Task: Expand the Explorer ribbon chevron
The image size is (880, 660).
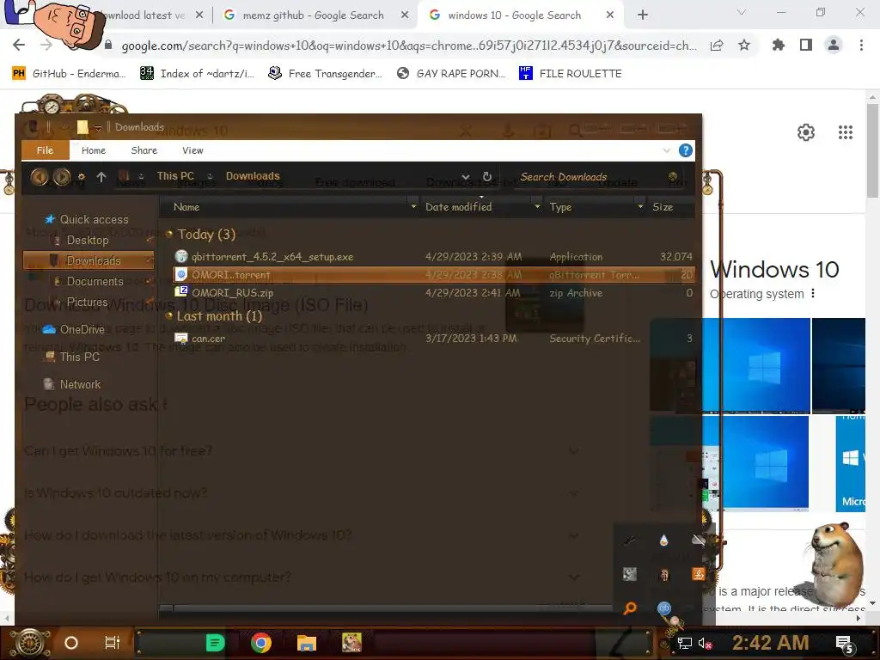Action: point(667,150)
